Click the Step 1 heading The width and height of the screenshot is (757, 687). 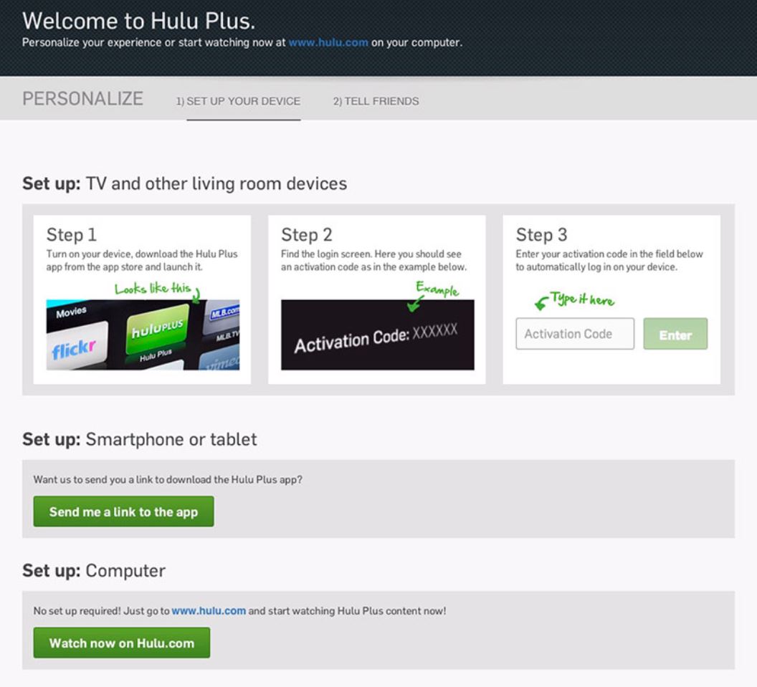coord(72,235)
